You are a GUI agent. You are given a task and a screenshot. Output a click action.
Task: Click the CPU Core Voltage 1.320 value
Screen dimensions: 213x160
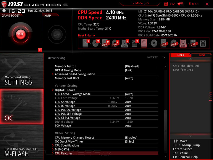click(129, 98)
